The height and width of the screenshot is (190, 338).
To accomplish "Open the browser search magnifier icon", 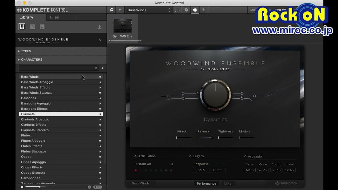I will coord(111,10).
